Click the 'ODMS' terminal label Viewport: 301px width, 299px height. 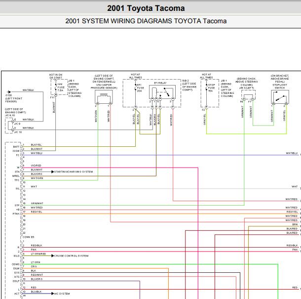[16, 264]
